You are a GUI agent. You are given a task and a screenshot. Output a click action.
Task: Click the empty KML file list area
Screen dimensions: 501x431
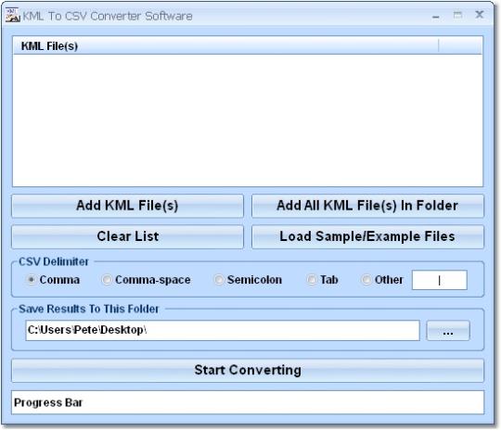[x=248, y=120]
